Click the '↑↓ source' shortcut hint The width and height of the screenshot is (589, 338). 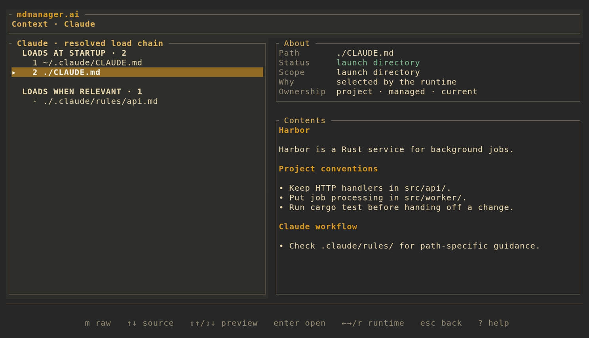(x=150, y=323)
